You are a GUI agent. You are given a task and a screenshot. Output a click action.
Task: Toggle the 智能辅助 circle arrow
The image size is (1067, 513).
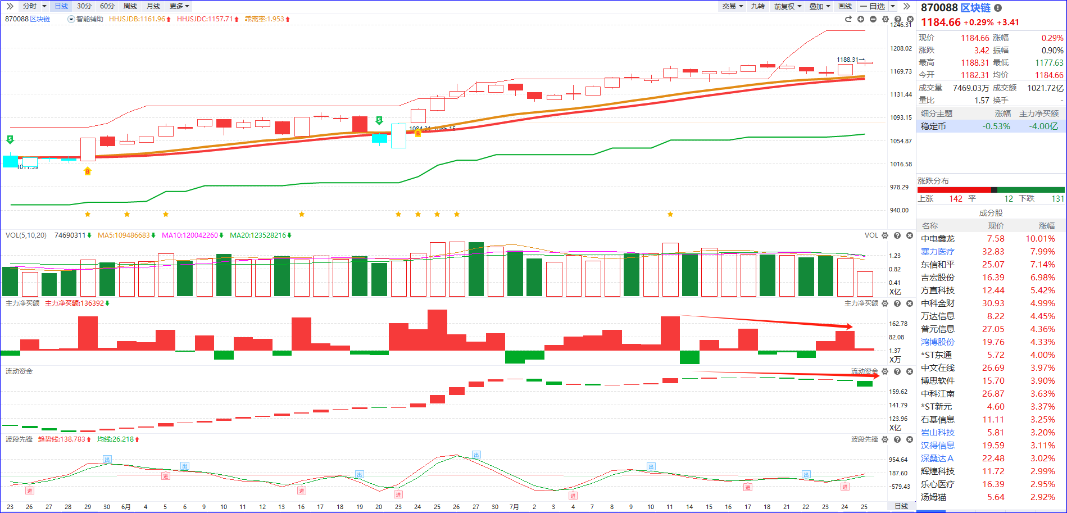tap(71, 19)
